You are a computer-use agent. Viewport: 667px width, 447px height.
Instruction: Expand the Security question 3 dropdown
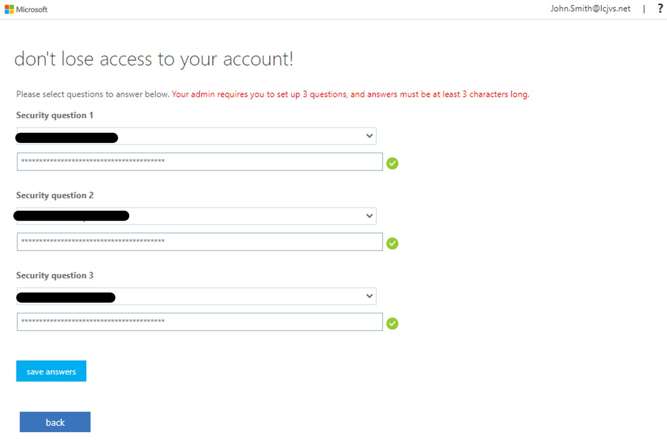coord(369,296)
